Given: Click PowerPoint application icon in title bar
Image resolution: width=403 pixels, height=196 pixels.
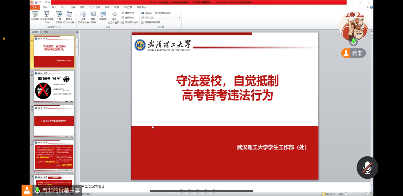Looking at the screenshot, I should click(32, 2).
